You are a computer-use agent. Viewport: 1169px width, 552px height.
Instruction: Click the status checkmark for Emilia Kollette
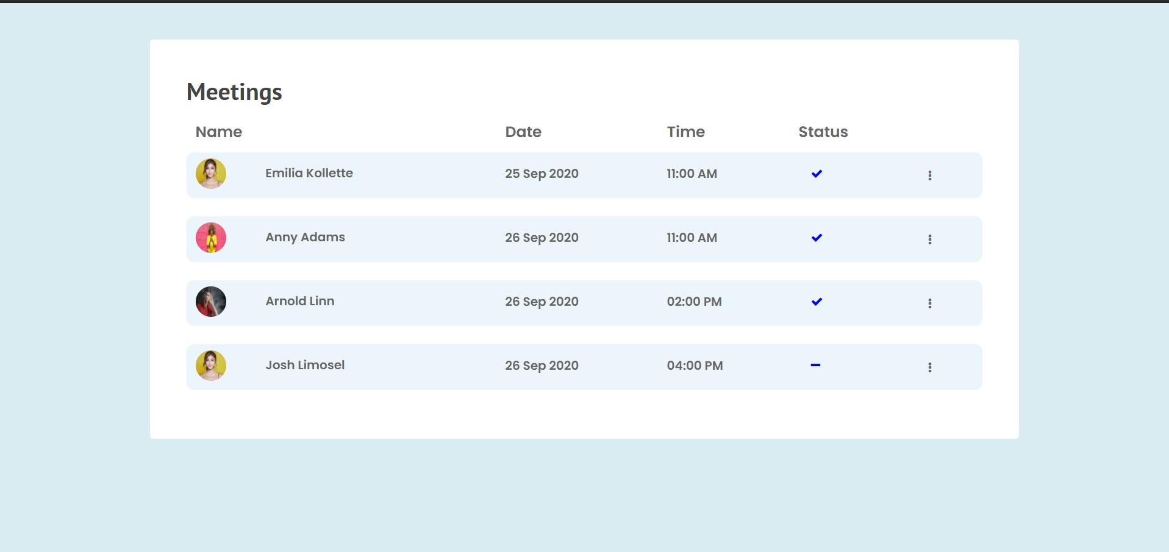tap(817, 174)
